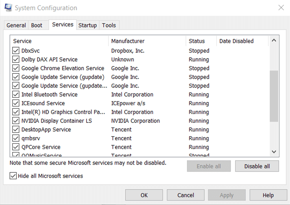Select the NVIDIA Corporation manufacturer cell
The width and height of the screenshot is (290, 205).
(136, 121)
